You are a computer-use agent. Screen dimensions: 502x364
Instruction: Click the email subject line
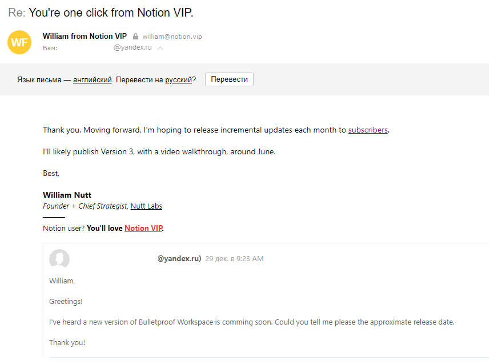(105, 13)
